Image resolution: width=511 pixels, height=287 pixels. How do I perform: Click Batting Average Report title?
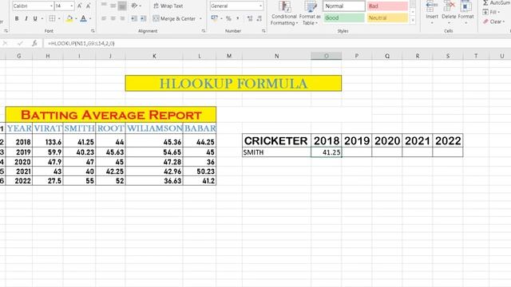[x=111, y=115]
